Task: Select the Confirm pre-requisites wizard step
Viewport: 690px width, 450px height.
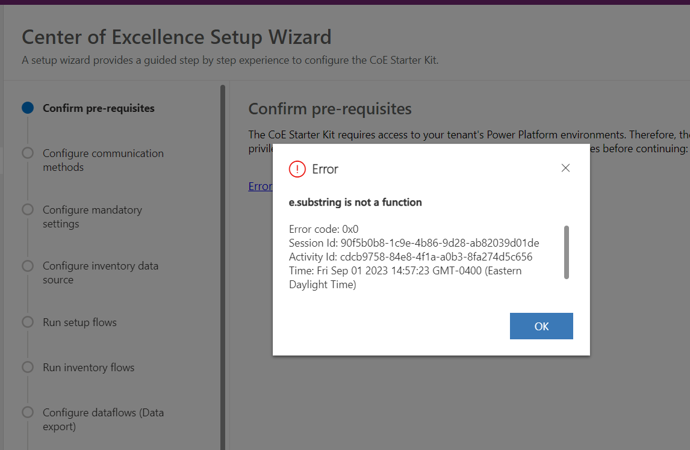Action: tap(98, 108)
